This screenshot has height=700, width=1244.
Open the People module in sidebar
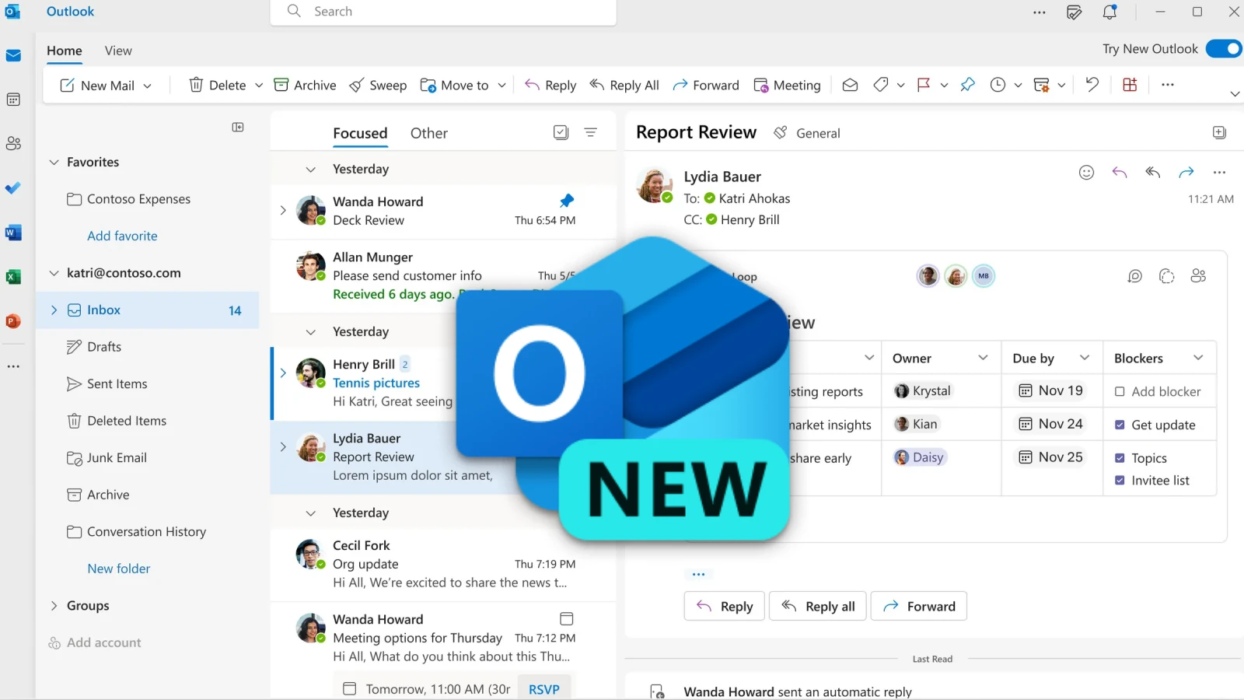[x=13, y=144]
